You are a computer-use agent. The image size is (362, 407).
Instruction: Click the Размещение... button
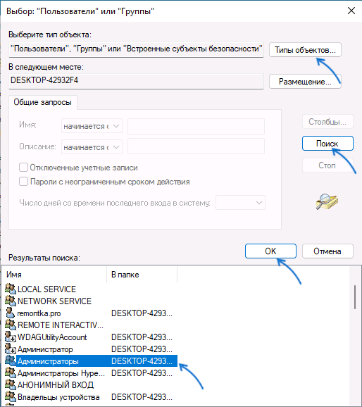tap(305, 82)
